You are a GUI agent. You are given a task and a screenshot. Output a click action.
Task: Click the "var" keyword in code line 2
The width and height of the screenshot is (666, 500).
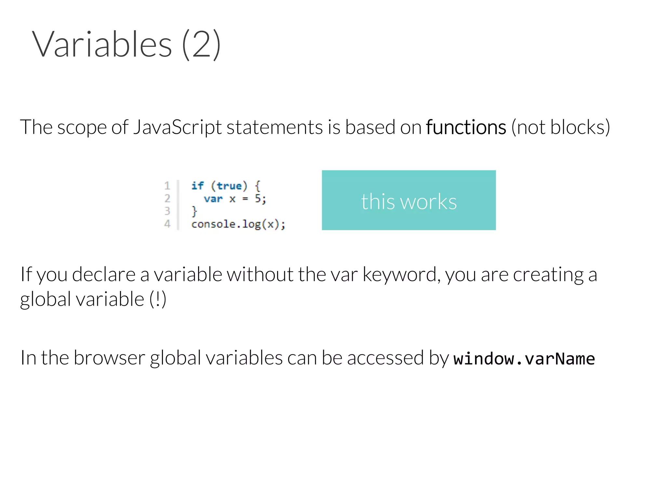(x=213, y=199)
